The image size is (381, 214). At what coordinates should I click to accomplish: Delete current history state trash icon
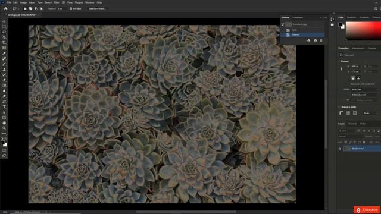(x=321, y=40)
